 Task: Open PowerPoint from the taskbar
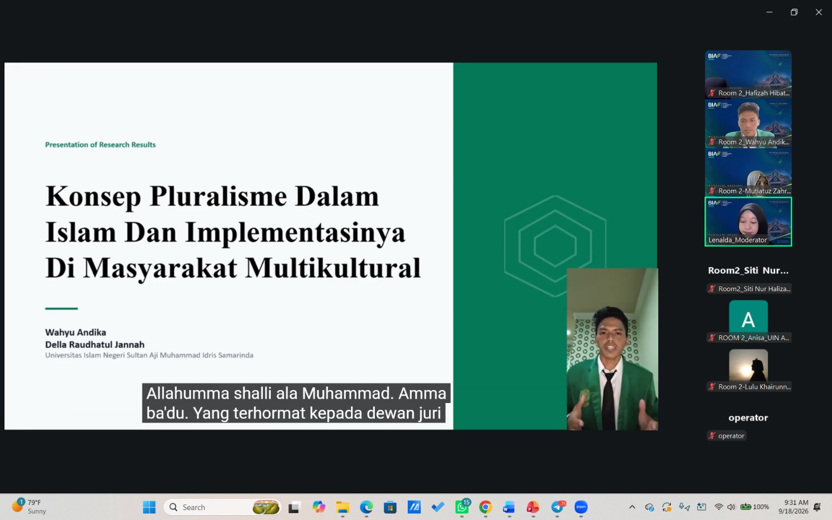pos(533,507)
